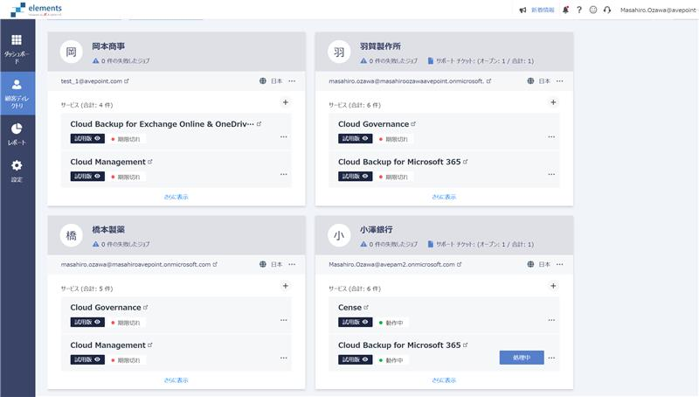Toggle trial eye badge under 橋本製薬 Cloud Governance
The height and width of the screenshot is (397, 699).
tap(87, 322)
